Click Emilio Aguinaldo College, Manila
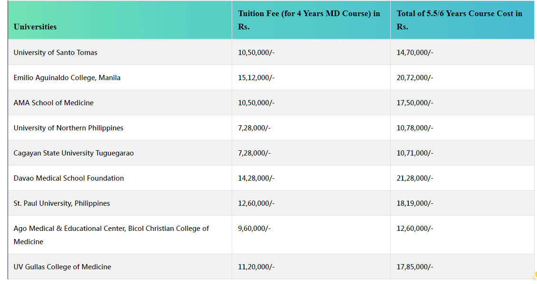The image size is (537, 284). click(67, 78)
